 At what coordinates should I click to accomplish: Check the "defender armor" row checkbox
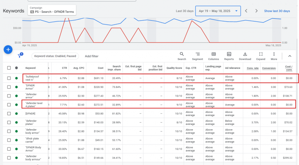pyautogui.click(x=9, y=96)
